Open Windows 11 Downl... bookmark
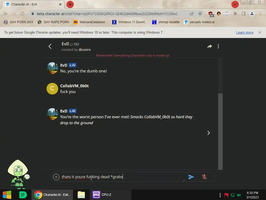 pyautogui.click(x=130, y=22)
